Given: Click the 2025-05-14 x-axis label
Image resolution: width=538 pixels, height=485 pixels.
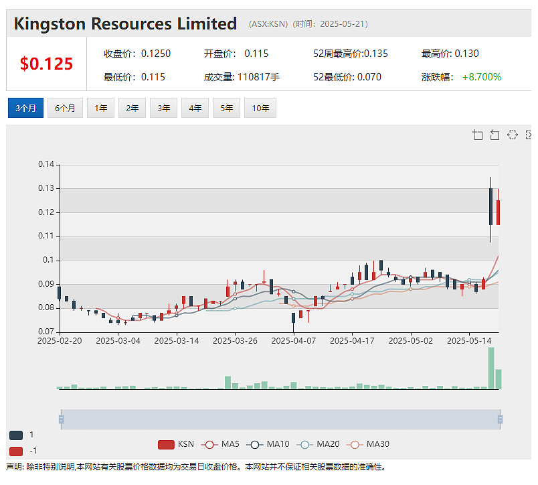Looking at the screenshot, I should pyautogui.click(x=469, y=341).
